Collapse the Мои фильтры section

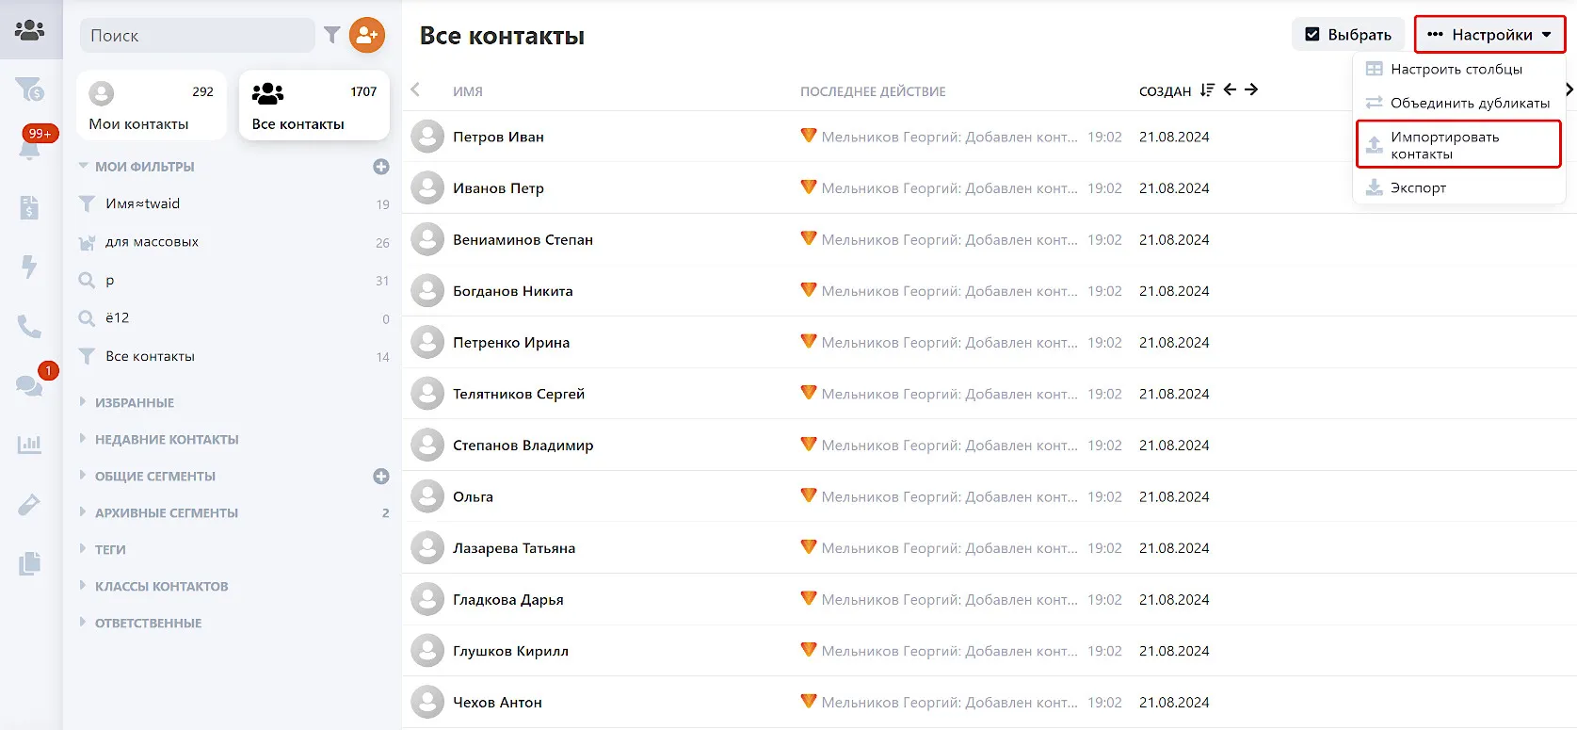tap(144, 167)
